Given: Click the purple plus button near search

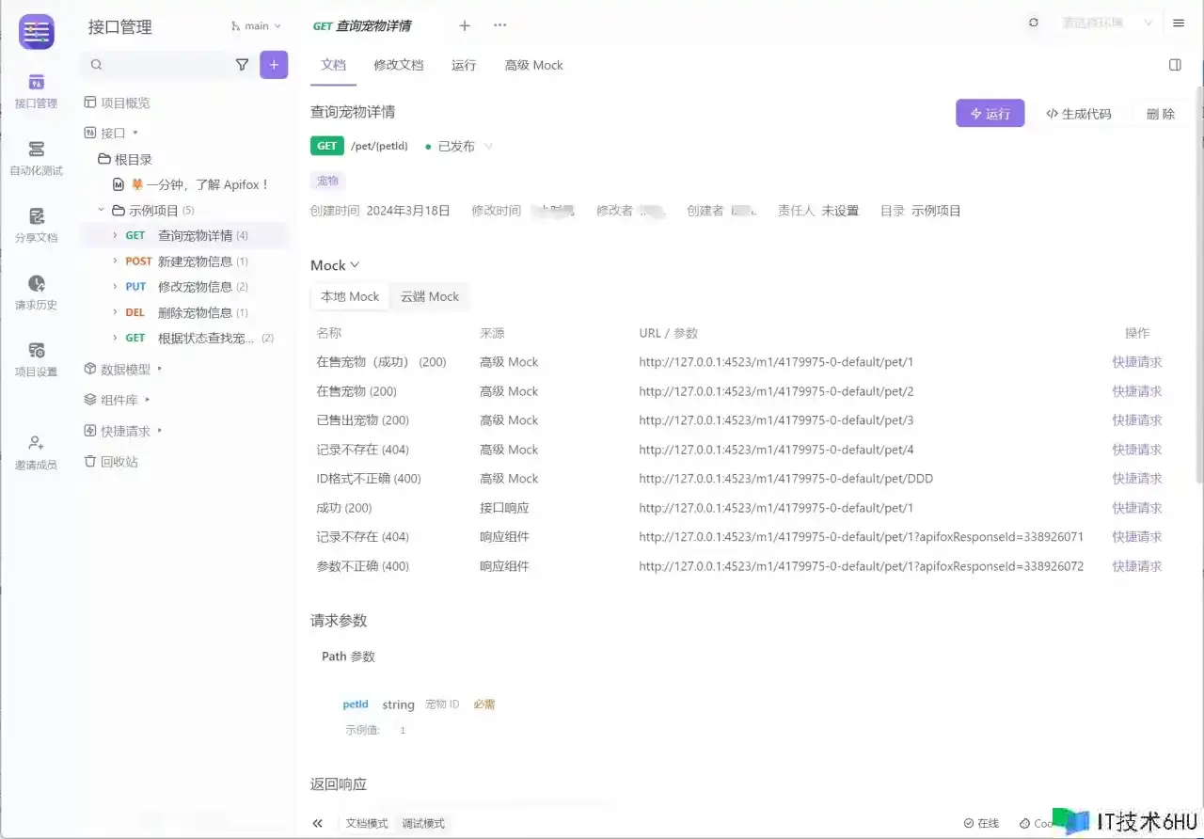Looking at the screenshot, I should tap(274, 65).
